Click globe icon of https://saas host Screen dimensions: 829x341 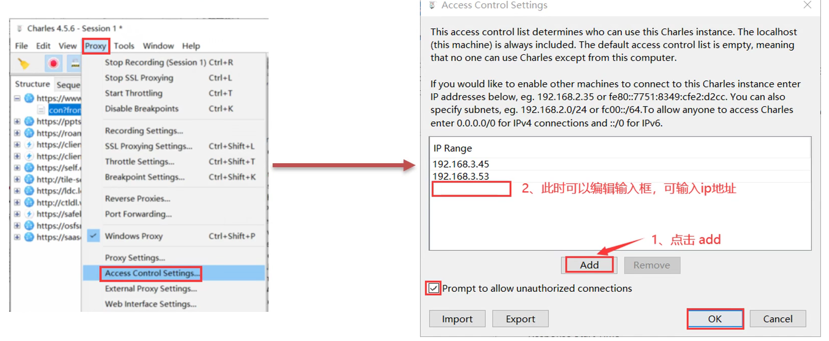click(29, 237)
